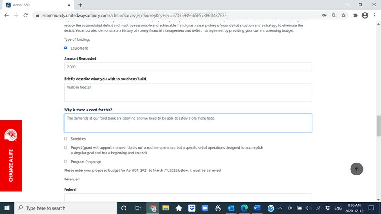Check the Subsidies checkbox
The image size is (381, 214).
pyautogui.click(x=65, y=138)
